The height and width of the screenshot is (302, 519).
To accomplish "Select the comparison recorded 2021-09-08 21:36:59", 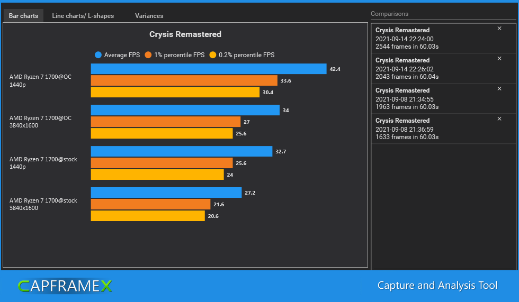I will (443, 129).
